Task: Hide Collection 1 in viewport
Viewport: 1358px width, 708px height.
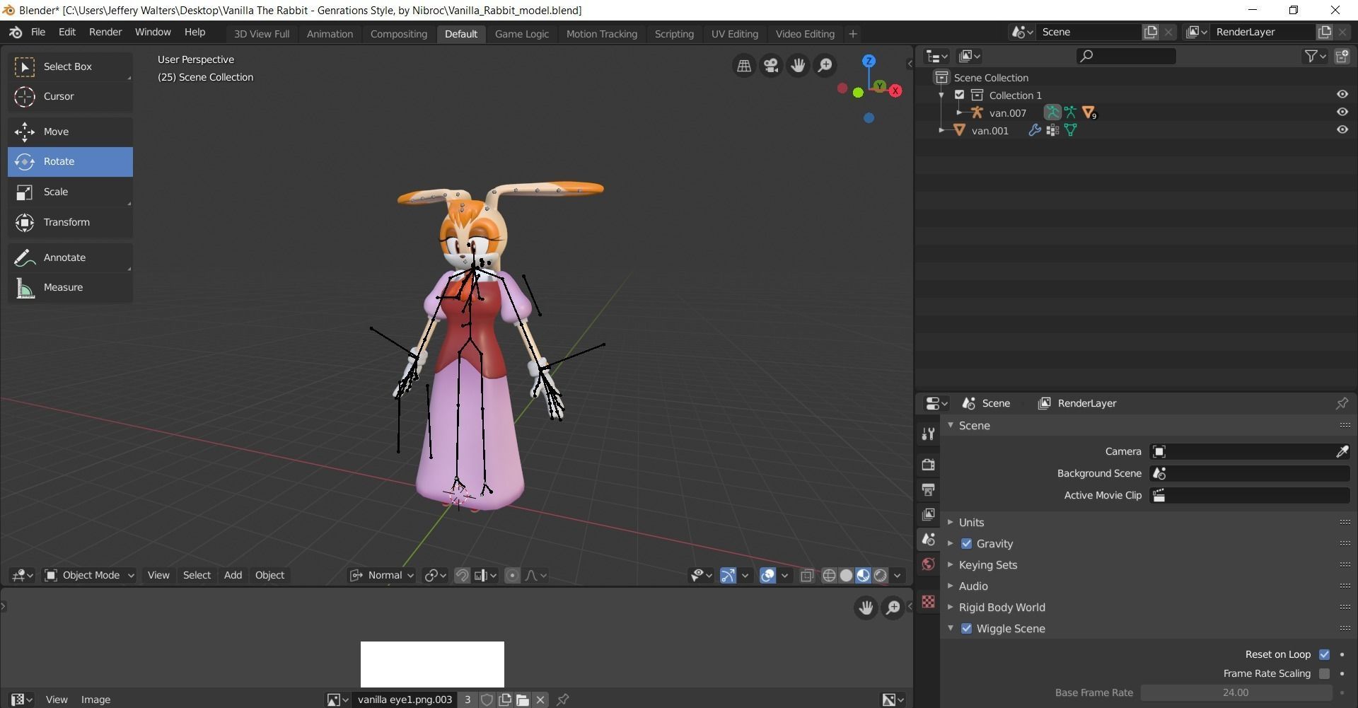Action: [1342, 94]
